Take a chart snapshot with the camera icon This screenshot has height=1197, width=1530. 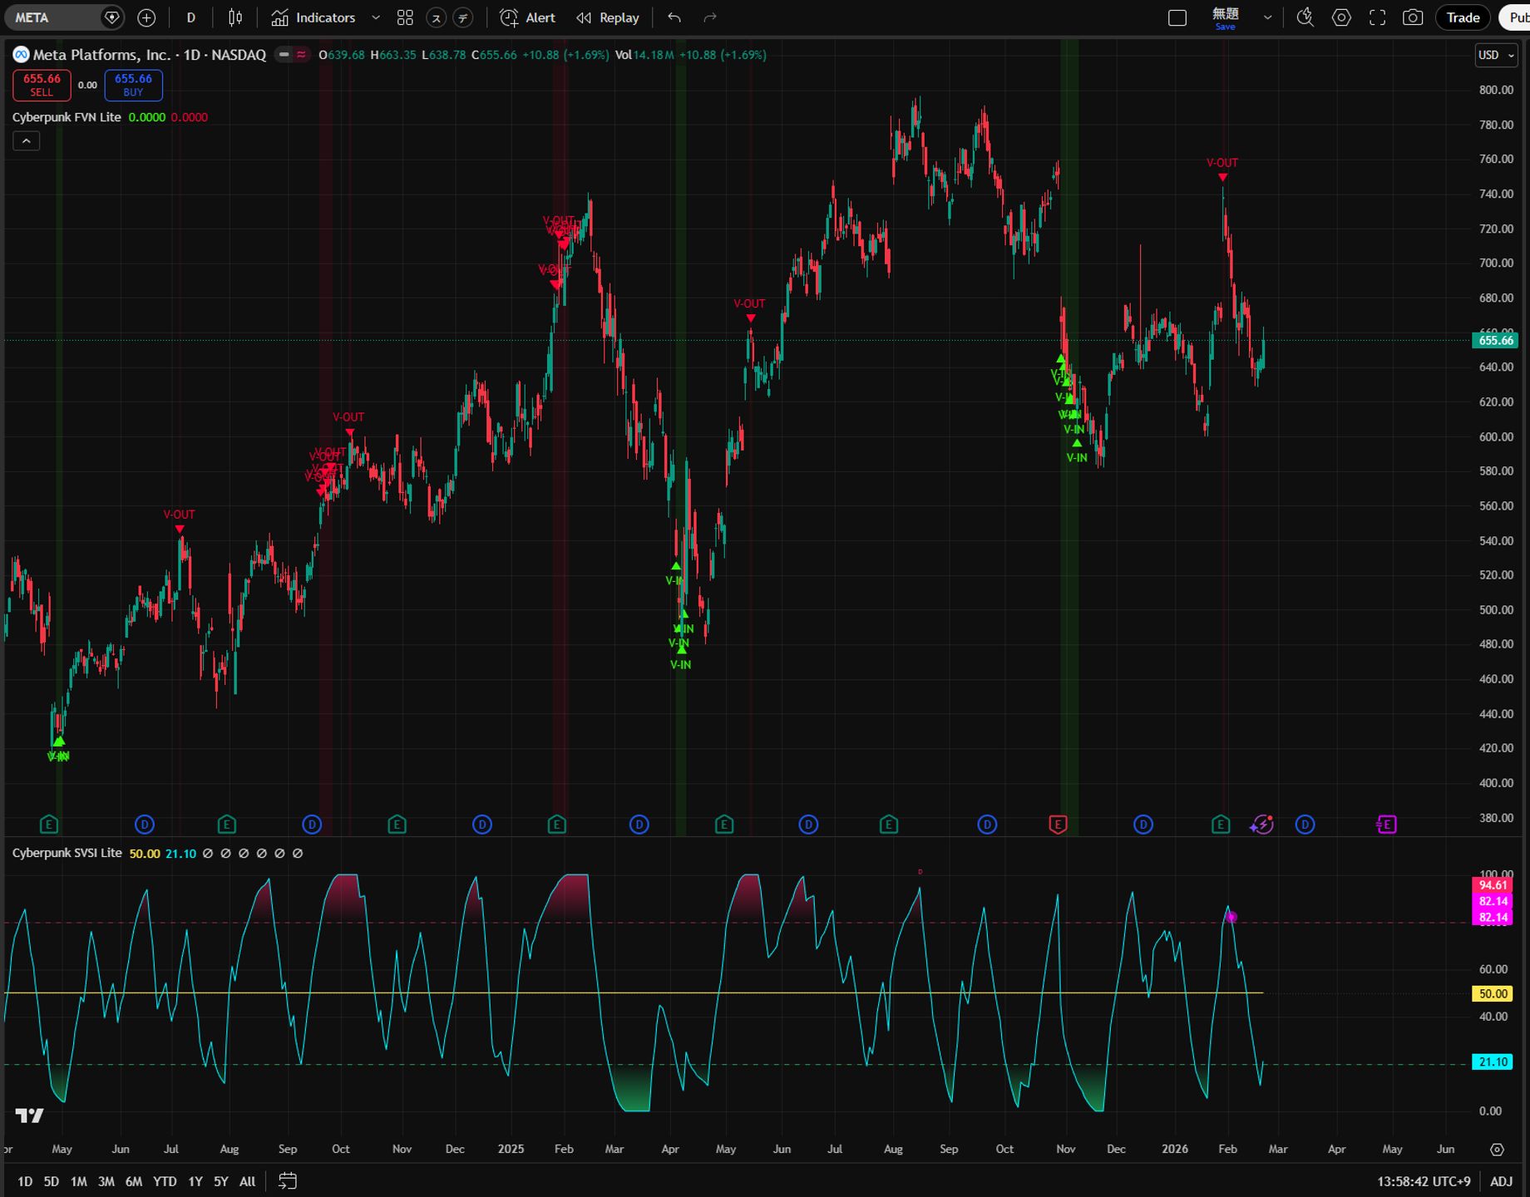click(x=1413, y=17)
